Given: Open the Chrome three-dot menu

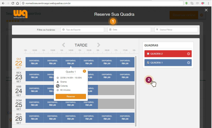Looking at the screenshot, I should coord(208,3).
